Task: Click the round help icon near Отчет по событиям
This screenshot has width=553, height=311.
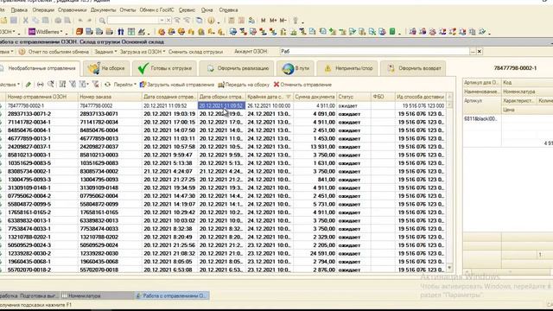Action: [22, 52]
